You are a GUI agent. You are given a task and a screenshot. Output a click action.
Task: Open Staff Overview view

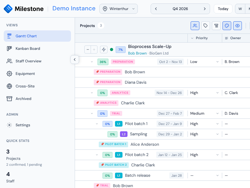pyautogui.click(x=37, y=61)
